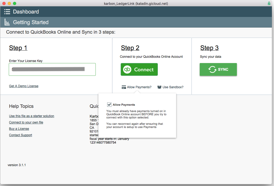This screenshot has width=274, height=186.
Task: Select the Dashboard header title
Action: tap(26, 12)
